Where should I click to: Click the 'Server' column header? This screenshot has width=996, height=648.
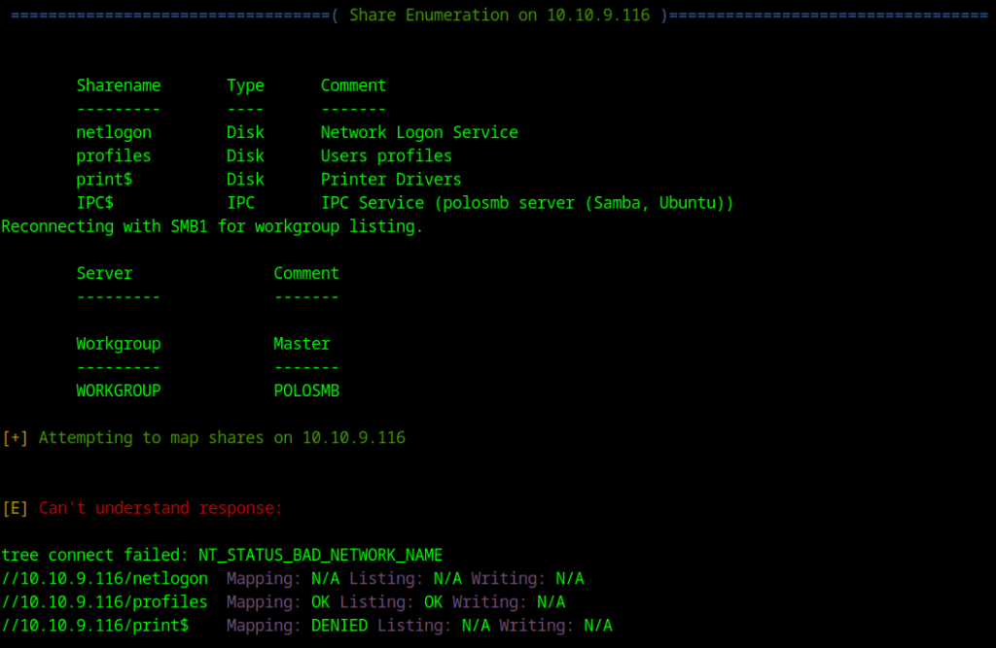(x=104, y=273)
